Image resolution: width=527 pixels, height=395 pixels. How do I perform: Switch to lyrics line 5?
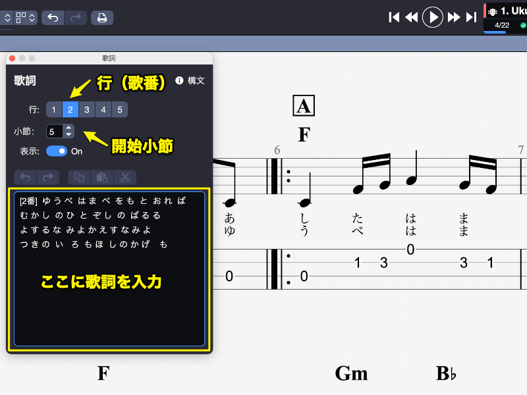tap(120, 109)
